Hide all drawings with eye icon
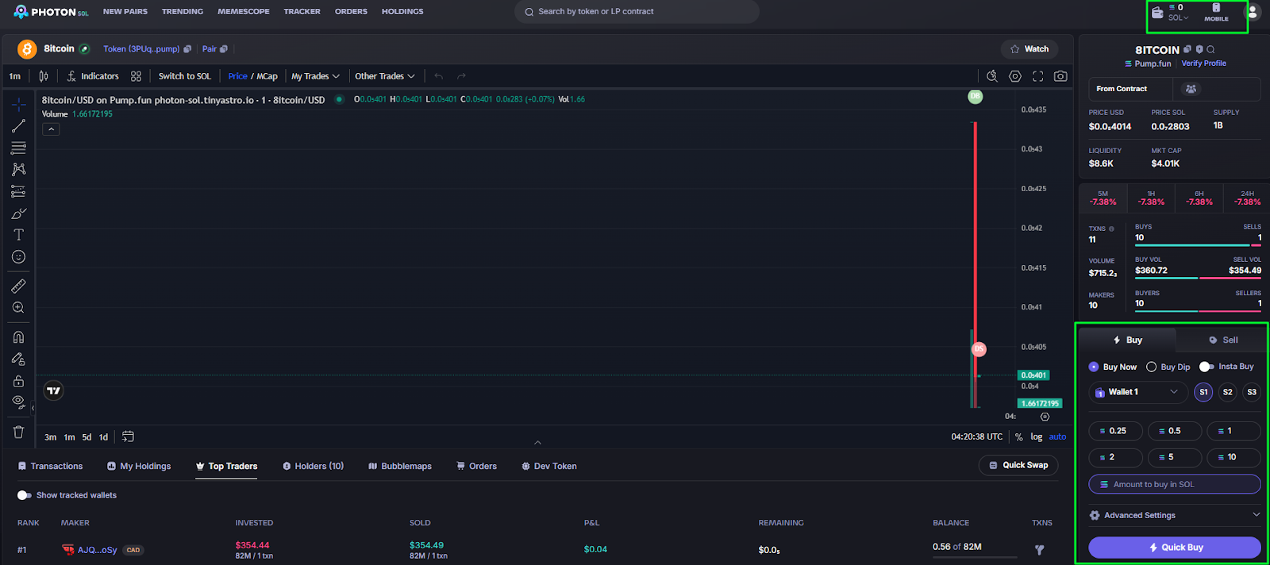This screenshot has height=565, width=1270. pyautogui.click(x=18, y=402)
